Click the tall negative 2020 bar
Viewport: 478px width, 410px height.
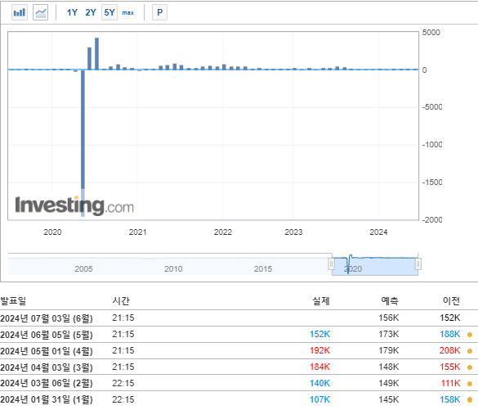(83, 143)
